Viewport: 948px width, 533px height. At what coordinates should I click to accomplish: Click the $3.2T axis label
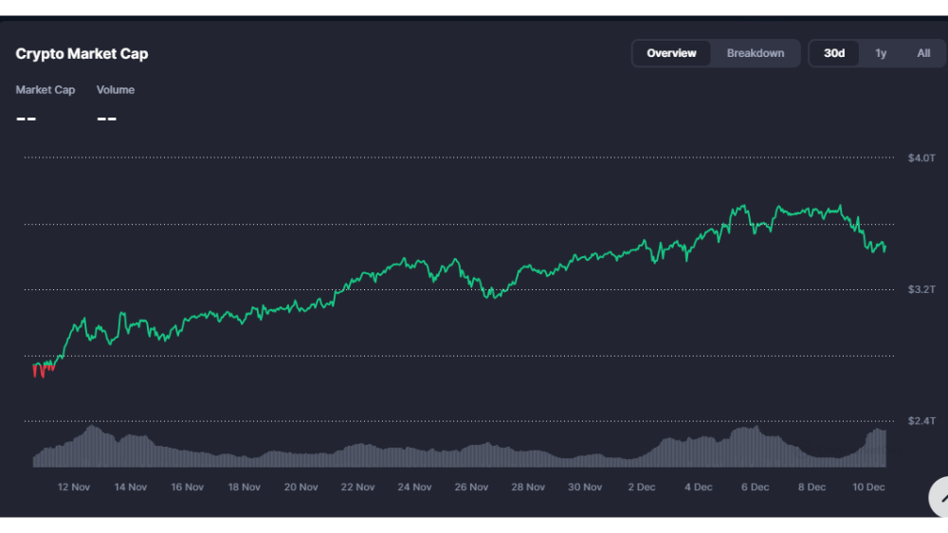(x=921, y=289)
